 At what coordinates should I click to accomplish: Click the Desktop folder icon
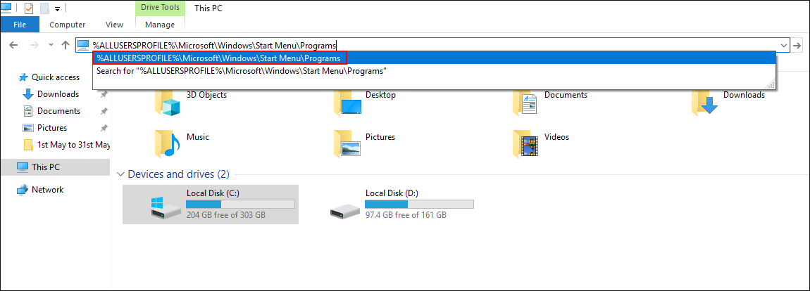(x=348, y=103)
